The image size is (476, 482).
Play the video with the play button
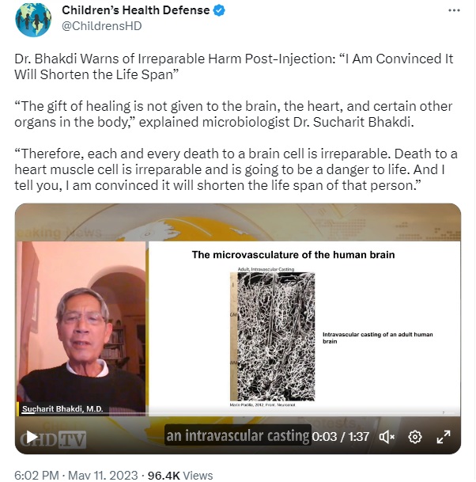tap(32, 437)
